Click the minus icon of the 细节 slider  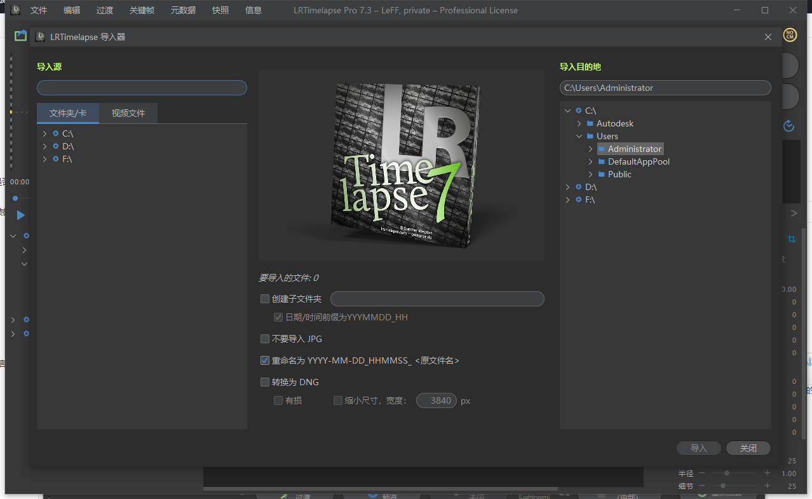tap(701, 486)
